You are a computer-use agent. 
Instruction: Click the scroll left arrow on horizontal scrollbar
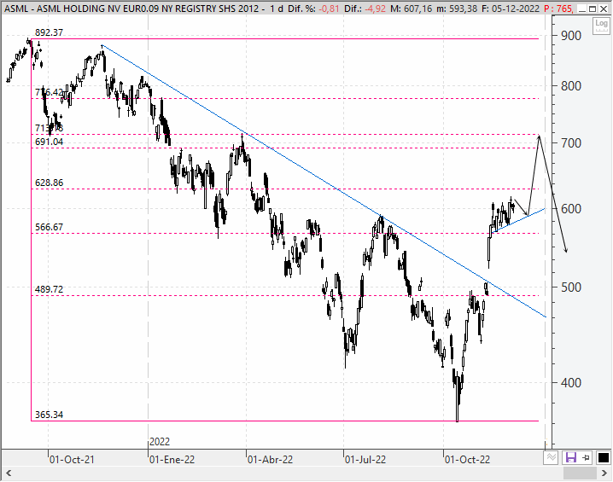tap(9, 473)
